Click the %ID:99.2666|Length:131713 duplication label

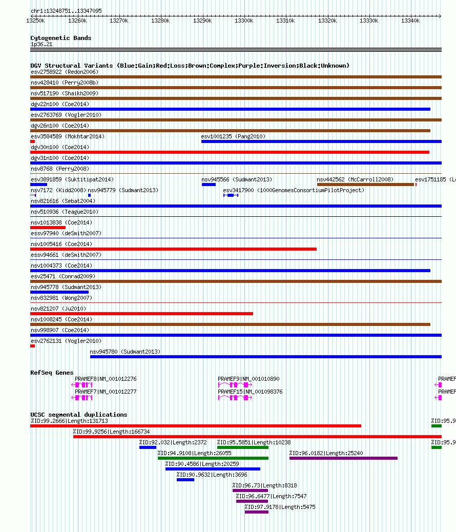[x=69, y=421]
